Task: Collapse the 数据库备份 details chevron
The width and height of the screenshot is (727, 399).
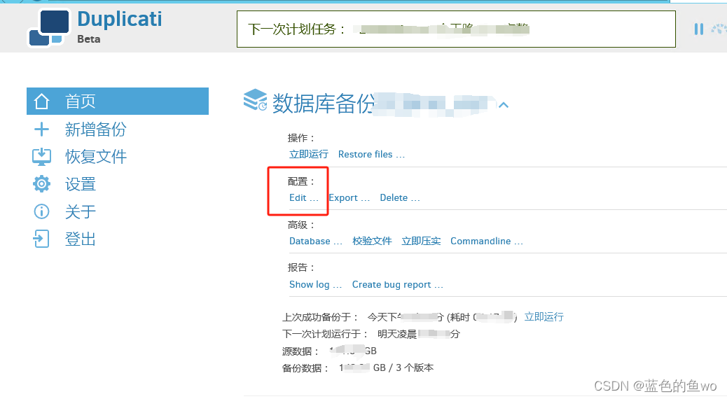Action: coord(504,105)
